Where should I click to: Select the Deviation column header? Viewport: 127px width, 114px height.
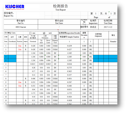84,35
